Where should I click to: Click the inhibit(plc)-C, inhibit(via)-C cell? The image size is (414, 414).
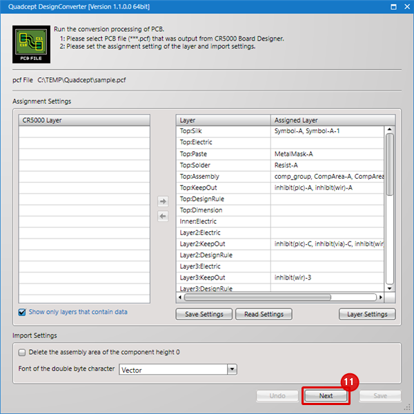[327, 244]
